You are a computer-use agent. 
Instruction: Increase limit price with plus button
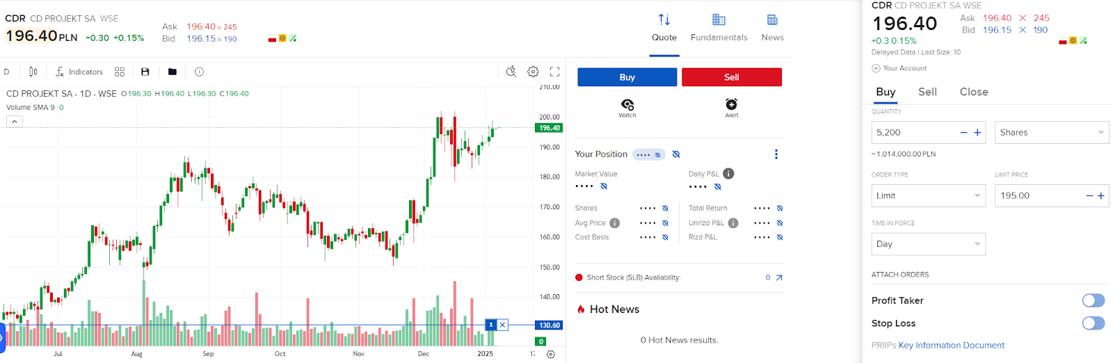pyautogui.click(x=1101, y=196)
